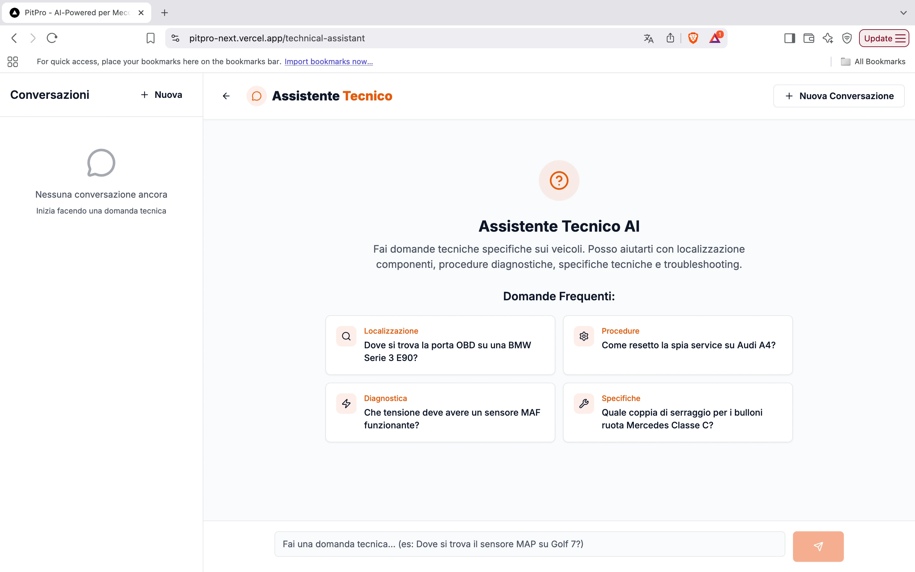Click the Brave Rewards triangle icon

(x=715, y=38)
